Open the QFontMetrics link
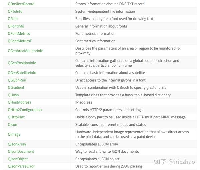This screenshot has height=170, width=200. point(19,33)
